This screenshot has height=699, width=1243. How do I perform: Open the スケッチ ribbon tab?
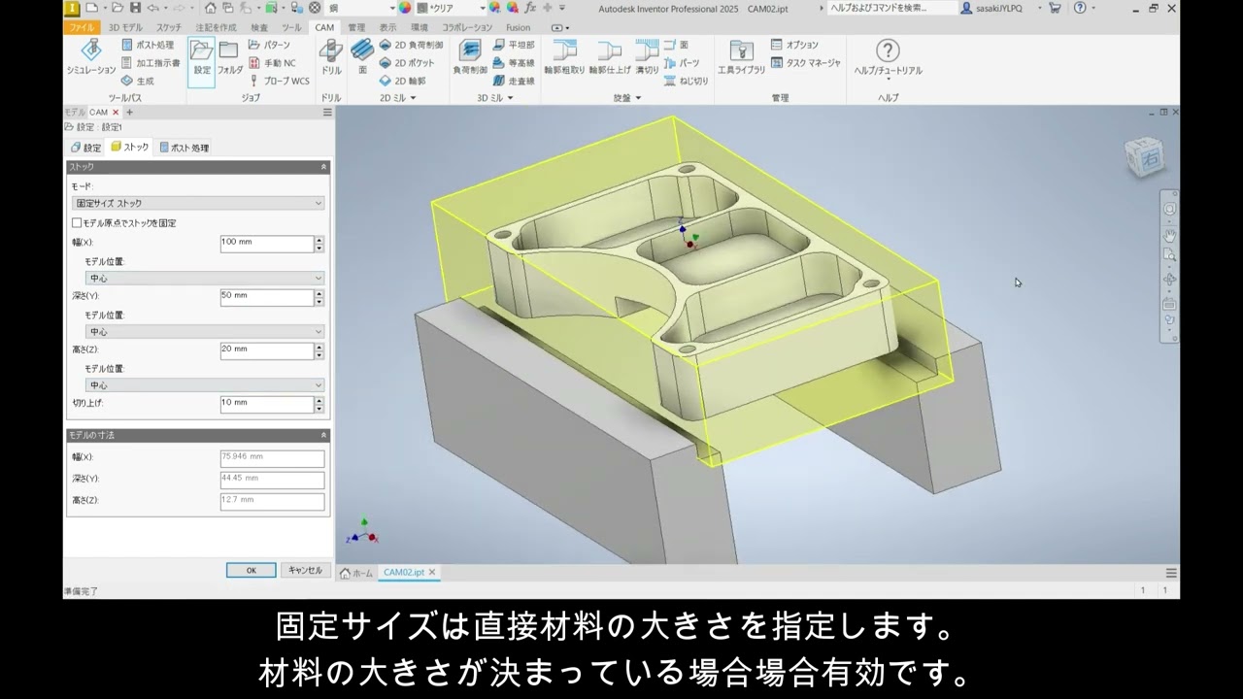[x=169, y=27]
